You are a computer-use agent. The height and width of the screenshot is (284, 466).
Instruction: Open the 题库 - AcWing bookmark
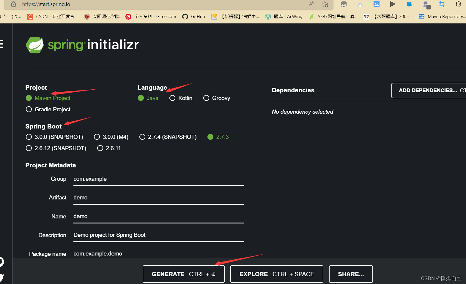pos(284,17)
